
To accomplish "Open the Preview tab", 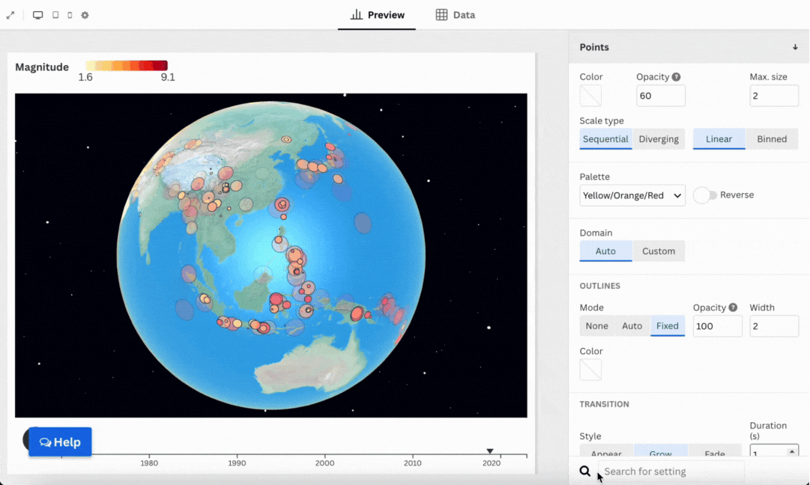I will coord(378,15).
